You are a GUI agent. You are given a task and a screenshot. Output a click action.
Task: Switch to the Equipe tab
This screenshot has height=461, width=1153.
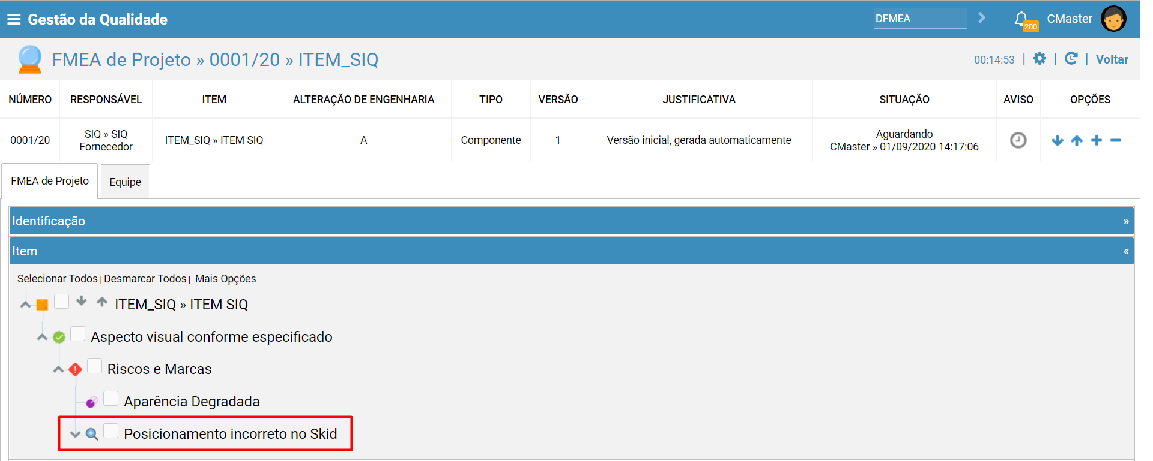click(x=125, y=182)
